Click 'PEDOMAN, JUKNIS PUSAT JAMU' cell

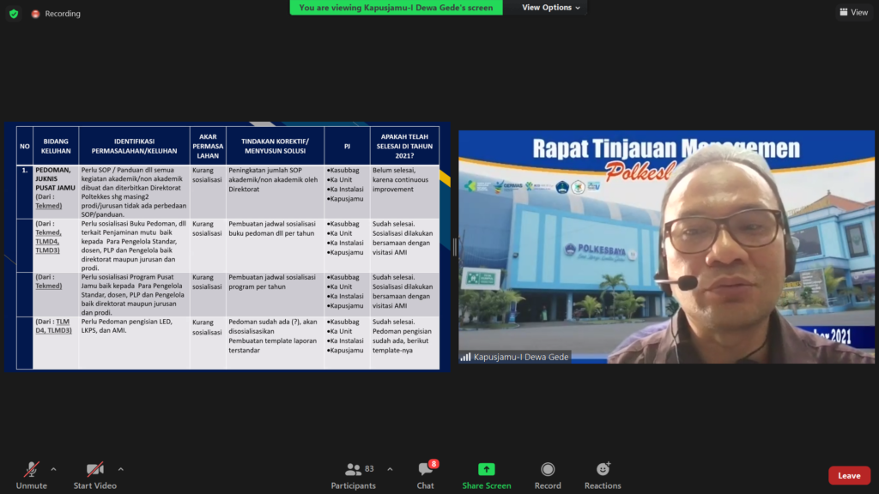[x=56, y=191]
